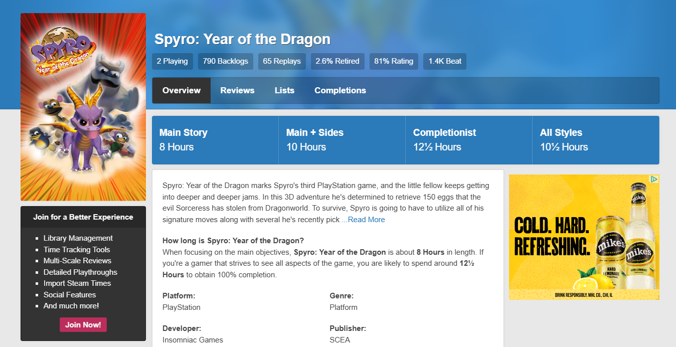The height and width of the screenshot is (347, 676).
Task: Click the Join Now! button
Action: pyautogui.click(x=83, y=324)
